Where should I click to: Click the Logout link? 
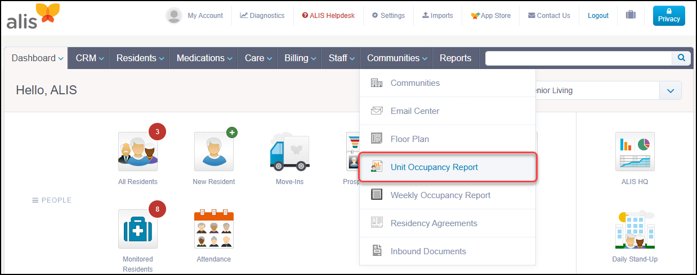click(598, 16)
